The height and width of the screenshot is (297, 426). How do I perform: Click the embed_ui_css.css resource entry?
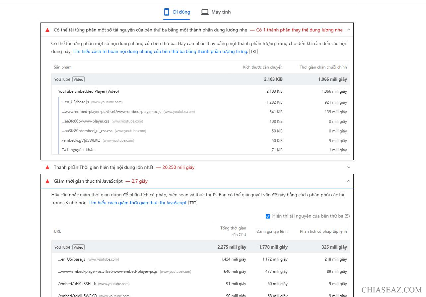(x=87, y=131)
